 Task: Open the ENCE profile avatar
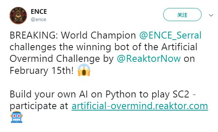coord(18,16)
